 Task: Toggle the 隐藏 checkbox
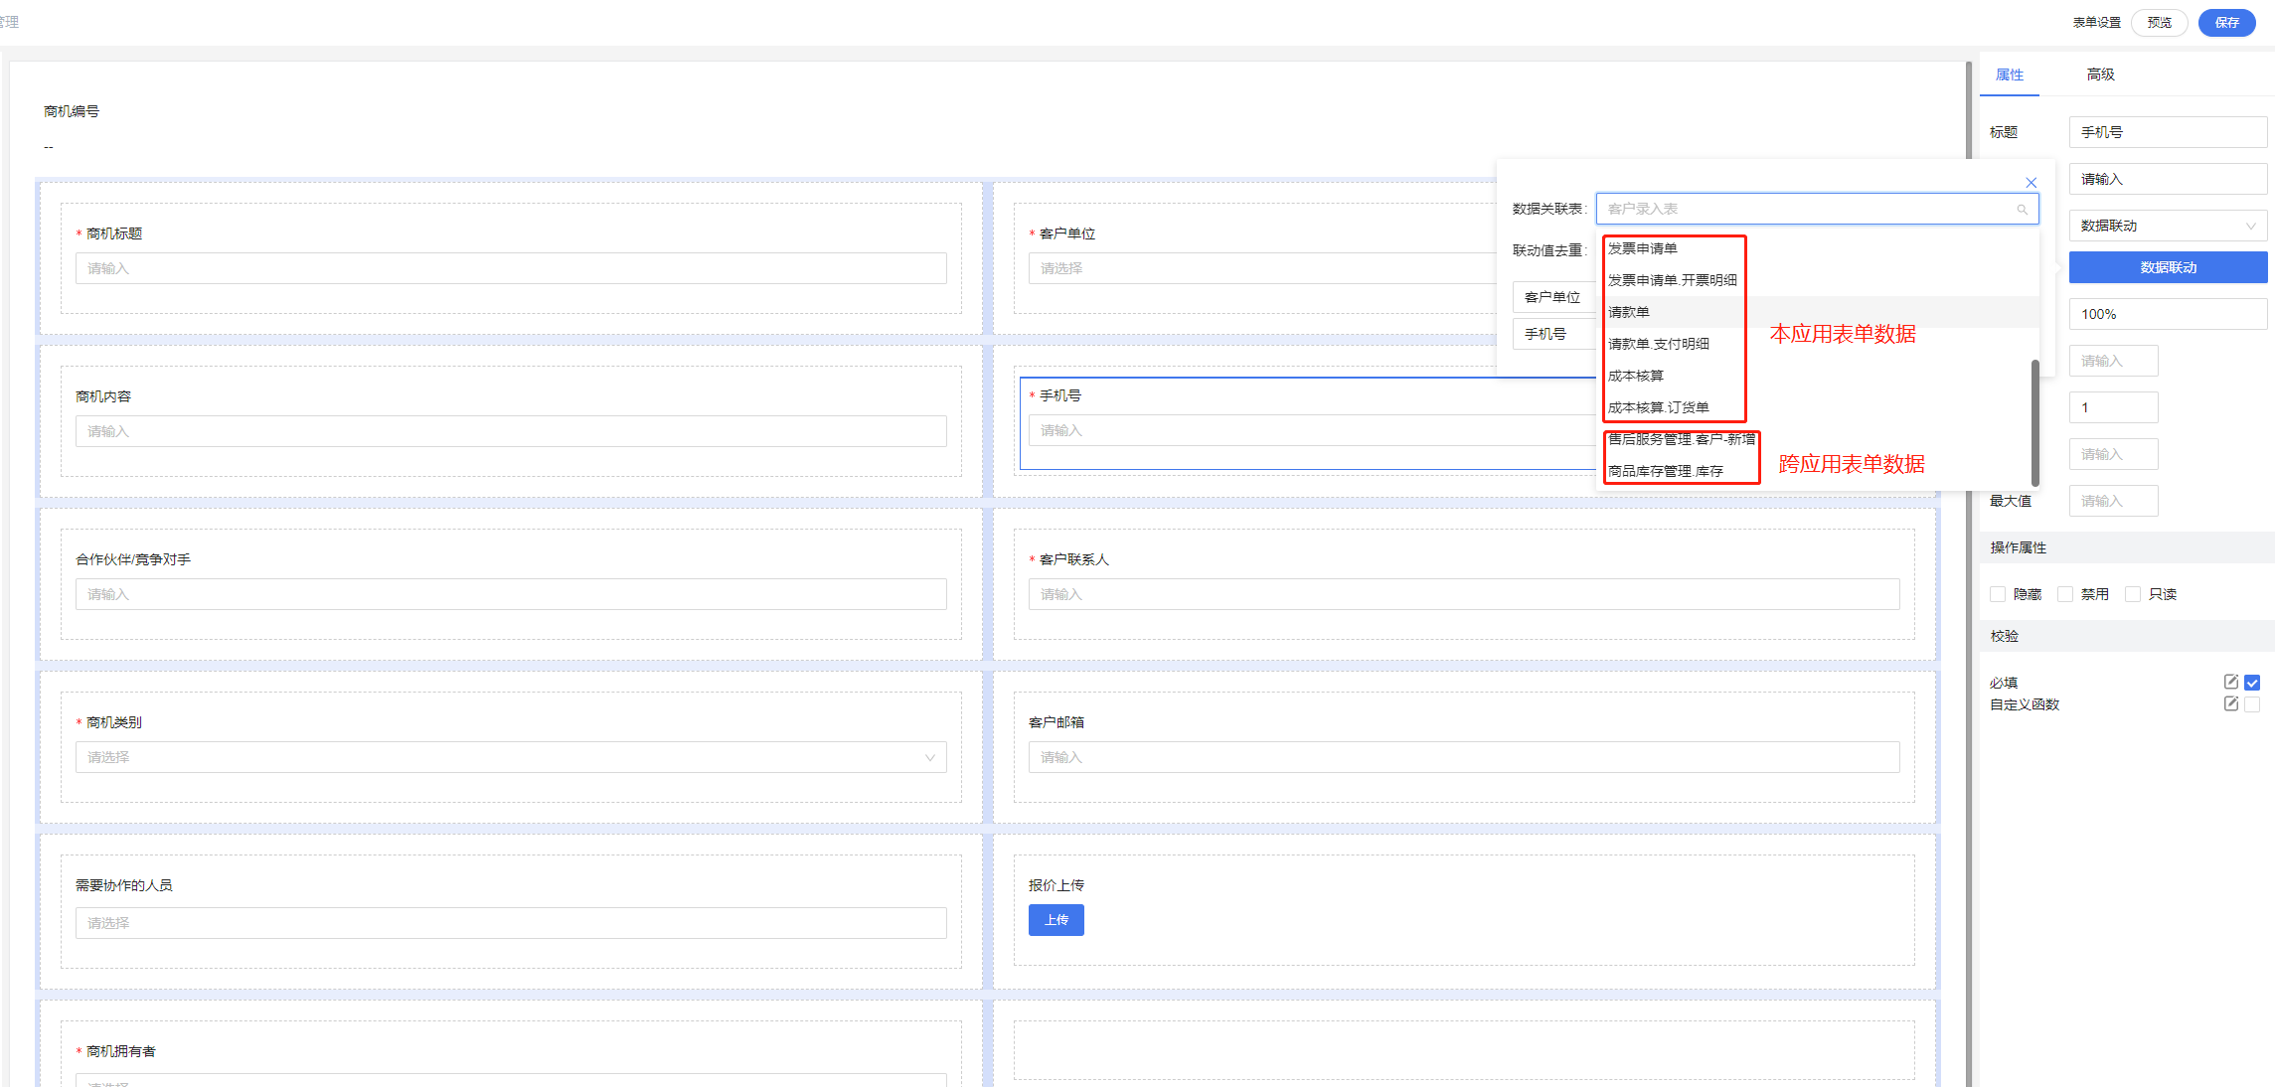tap(1998, 594)
